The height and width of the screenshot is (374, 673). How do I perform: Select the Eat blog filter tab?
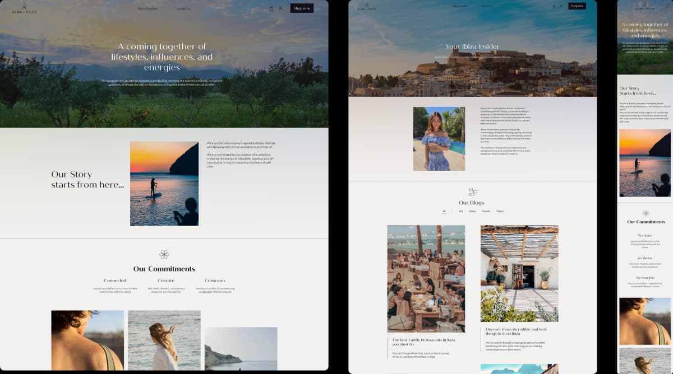(x=461, y=211)
